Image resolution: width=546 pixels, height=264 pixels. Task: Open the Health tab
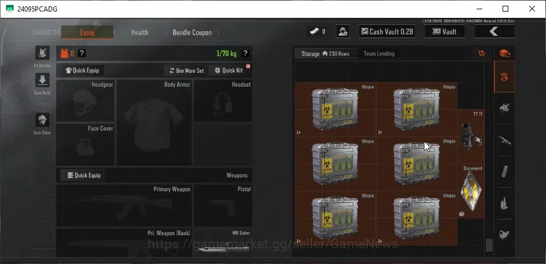pyautogui.click(x=140, y=32)
